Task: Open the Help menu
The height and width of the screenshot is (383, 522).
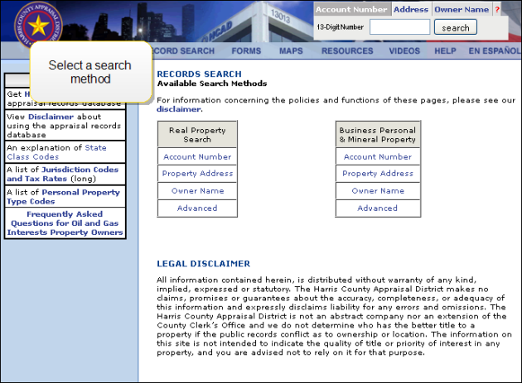Action: tap(445, 50)
